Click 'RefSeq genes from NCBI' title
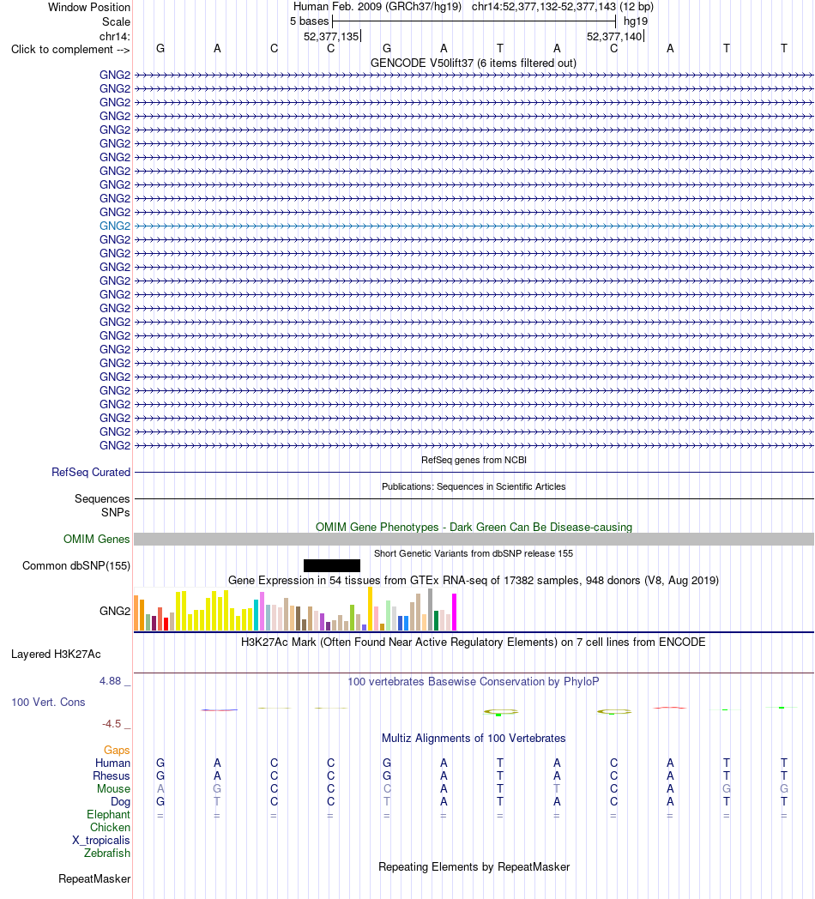The width and height of the screenshot is (815, 899). (474, 460)
